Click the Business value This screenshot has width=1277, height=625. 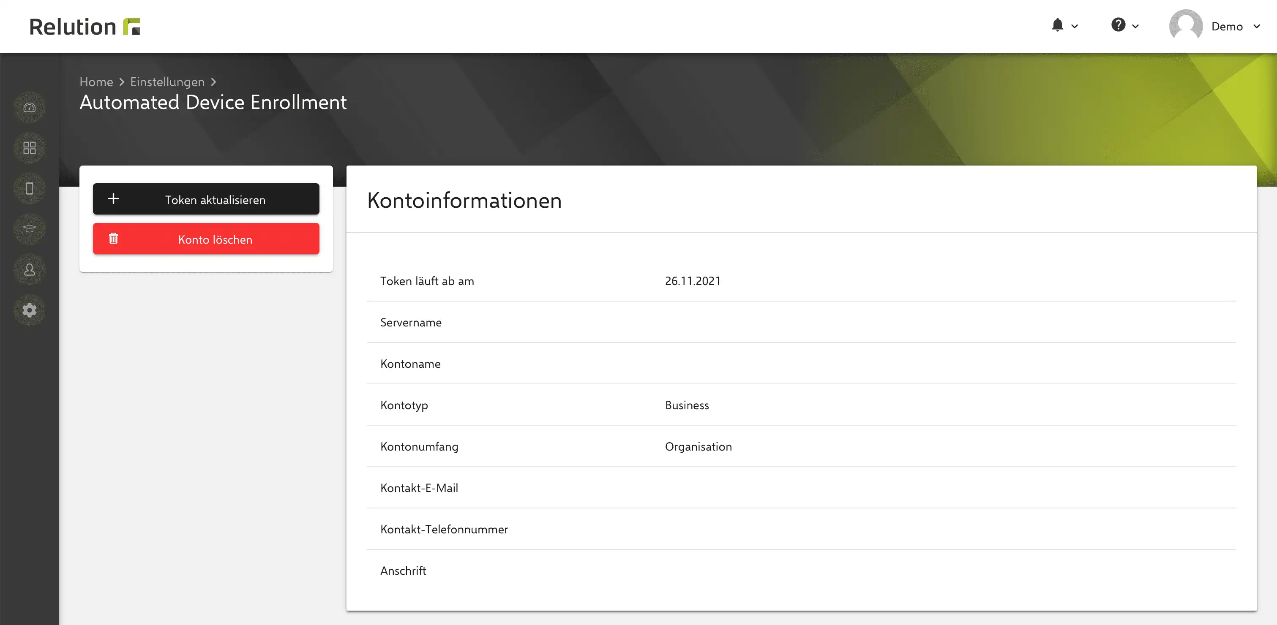coord(687,405)
